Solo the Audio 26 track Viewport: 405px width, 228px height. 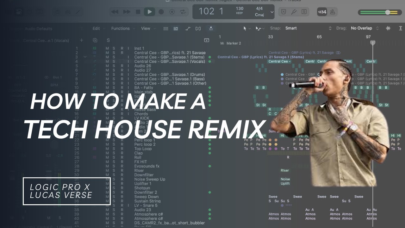pyautogui.click(x=114, y=66)
